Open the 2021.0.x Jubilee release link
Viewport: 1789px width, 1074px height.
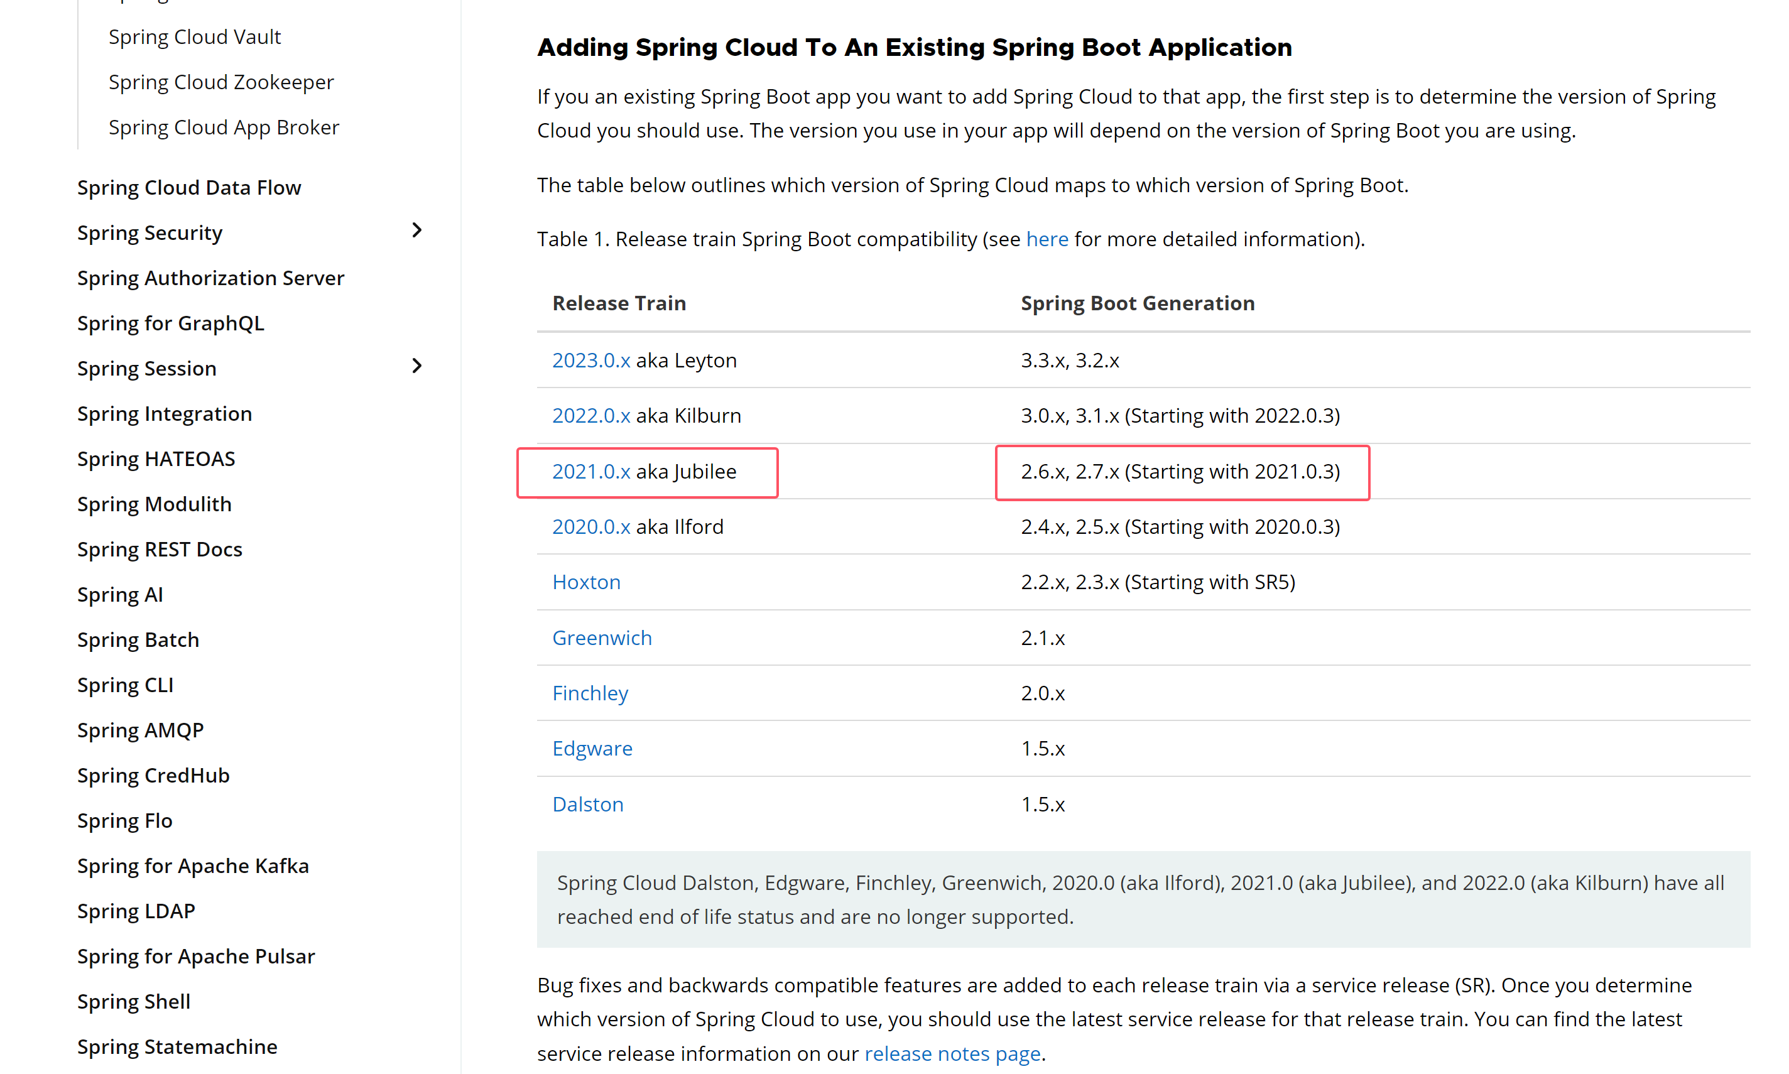[x=590, y=472]
